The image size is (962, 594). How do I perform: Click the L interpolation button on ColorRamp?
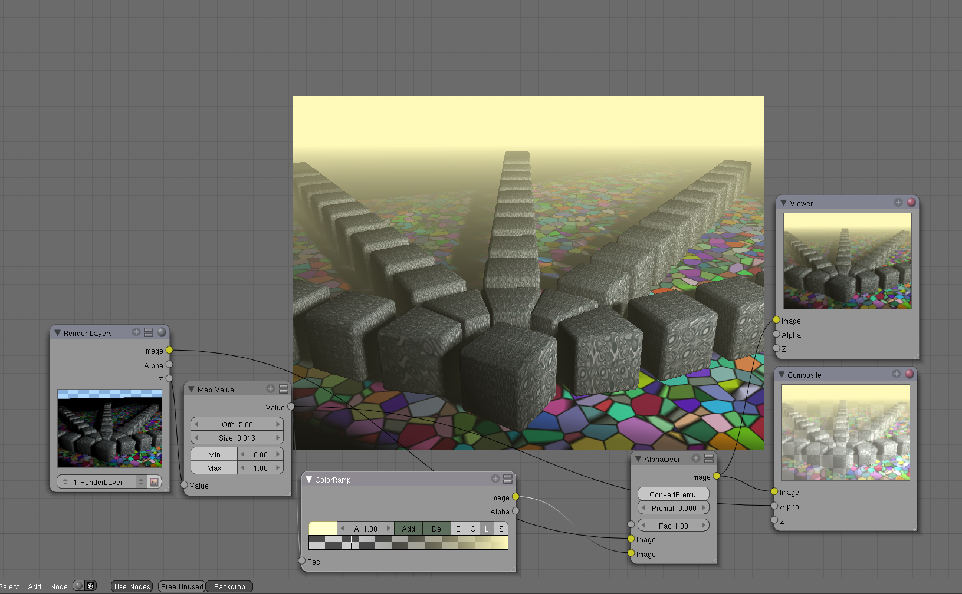click(487, 529)
